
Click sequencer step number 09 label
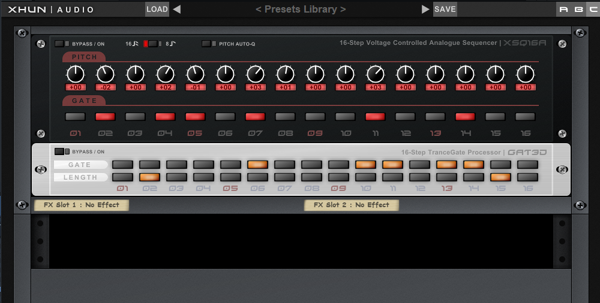(x=316, y=134)
